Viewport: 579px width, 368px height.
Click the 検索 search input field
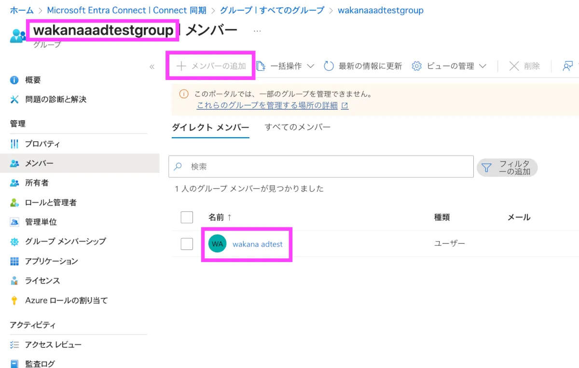[x=321, y=167]
